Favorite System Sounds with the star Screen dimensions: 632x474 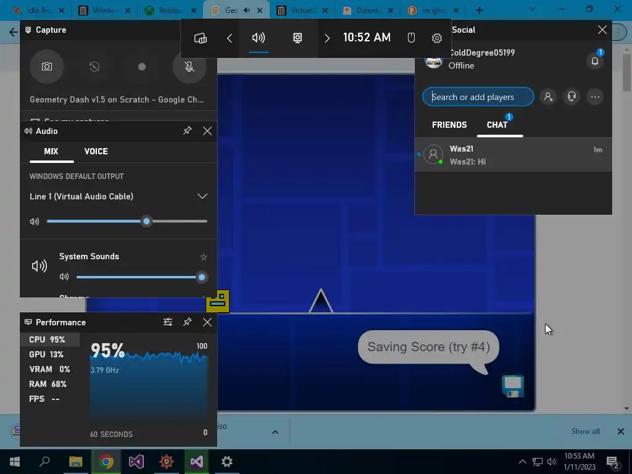tap(204, 257)
